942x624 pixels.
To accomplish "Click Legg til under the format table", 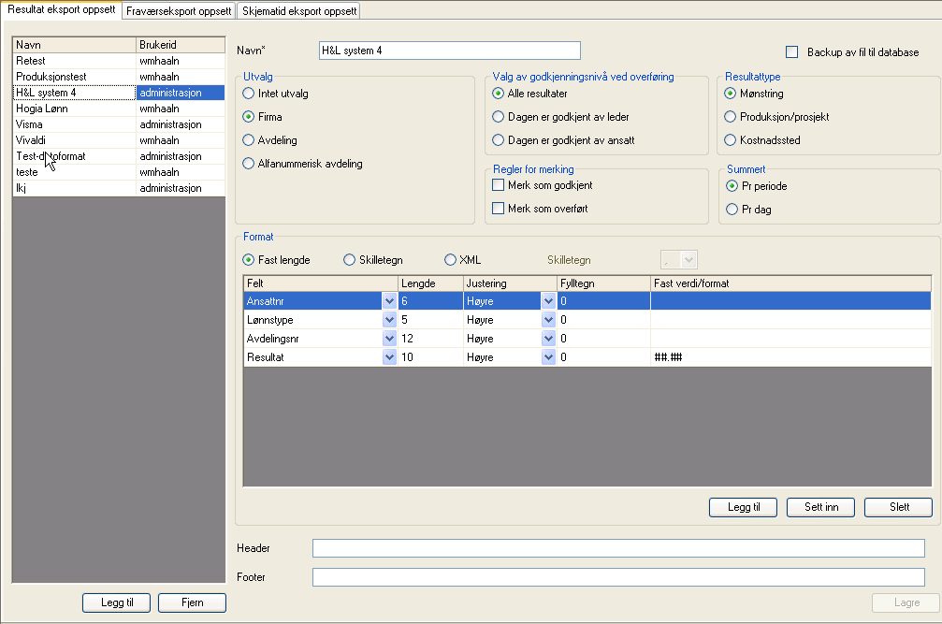I will tap(743, 507).
